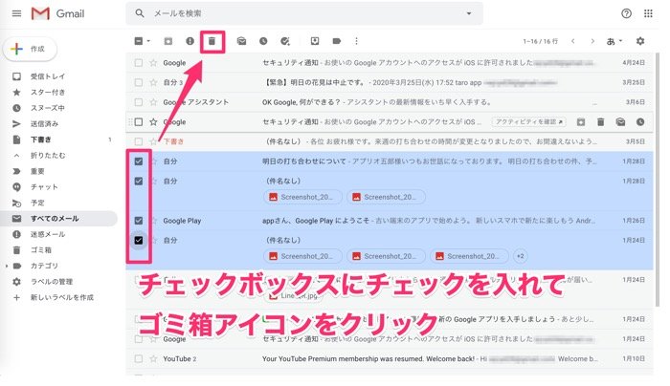Click ラベルの管理 manage labels
Screen dimensions: 670x386
pos(52,282)
